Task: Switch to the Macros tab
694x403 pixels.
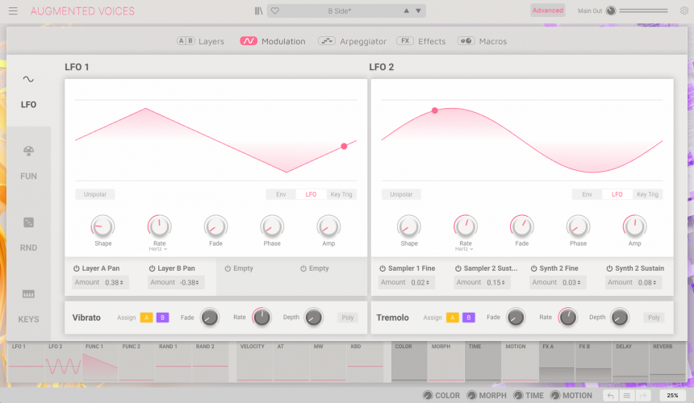Action: click(x=482, y=41)
